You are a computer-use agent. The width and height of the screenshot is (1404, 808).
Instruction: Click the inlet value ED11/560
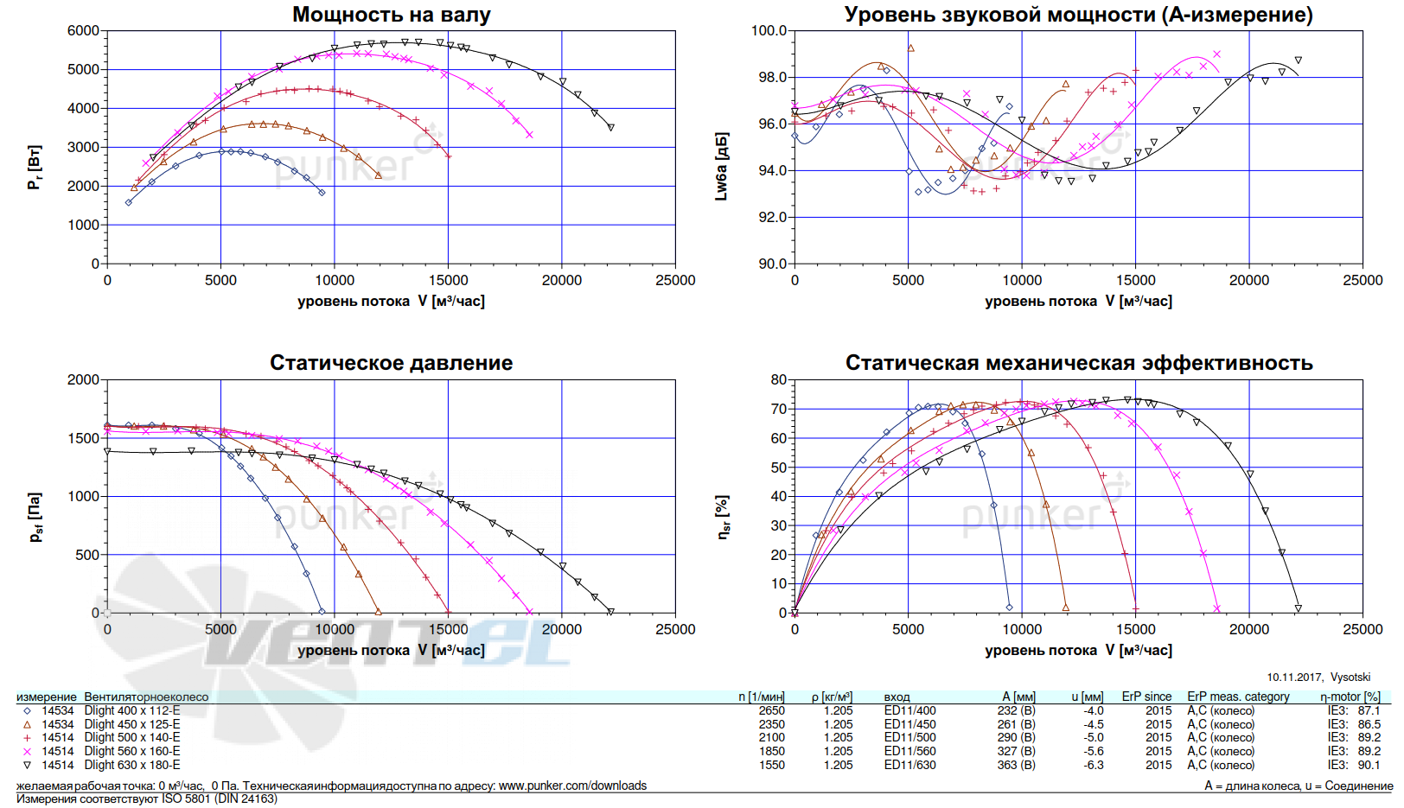909,752
